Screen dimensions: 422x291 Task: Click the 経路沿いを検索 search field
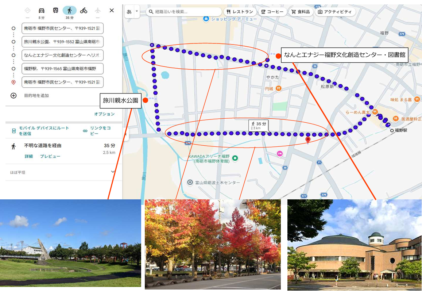(x=184, y=12)
